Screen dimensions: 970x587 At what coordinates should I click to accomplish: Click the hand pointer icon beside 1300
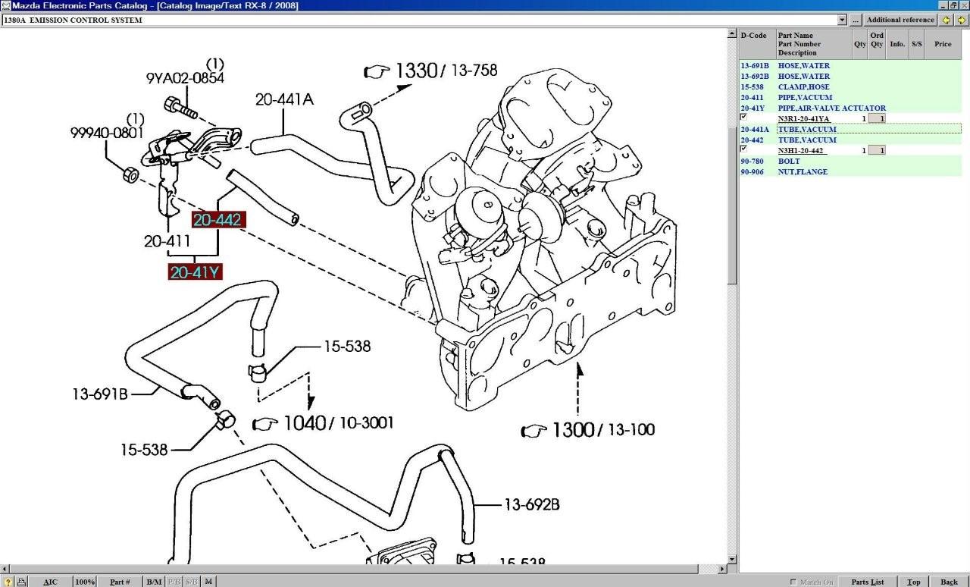click(534, 431)
